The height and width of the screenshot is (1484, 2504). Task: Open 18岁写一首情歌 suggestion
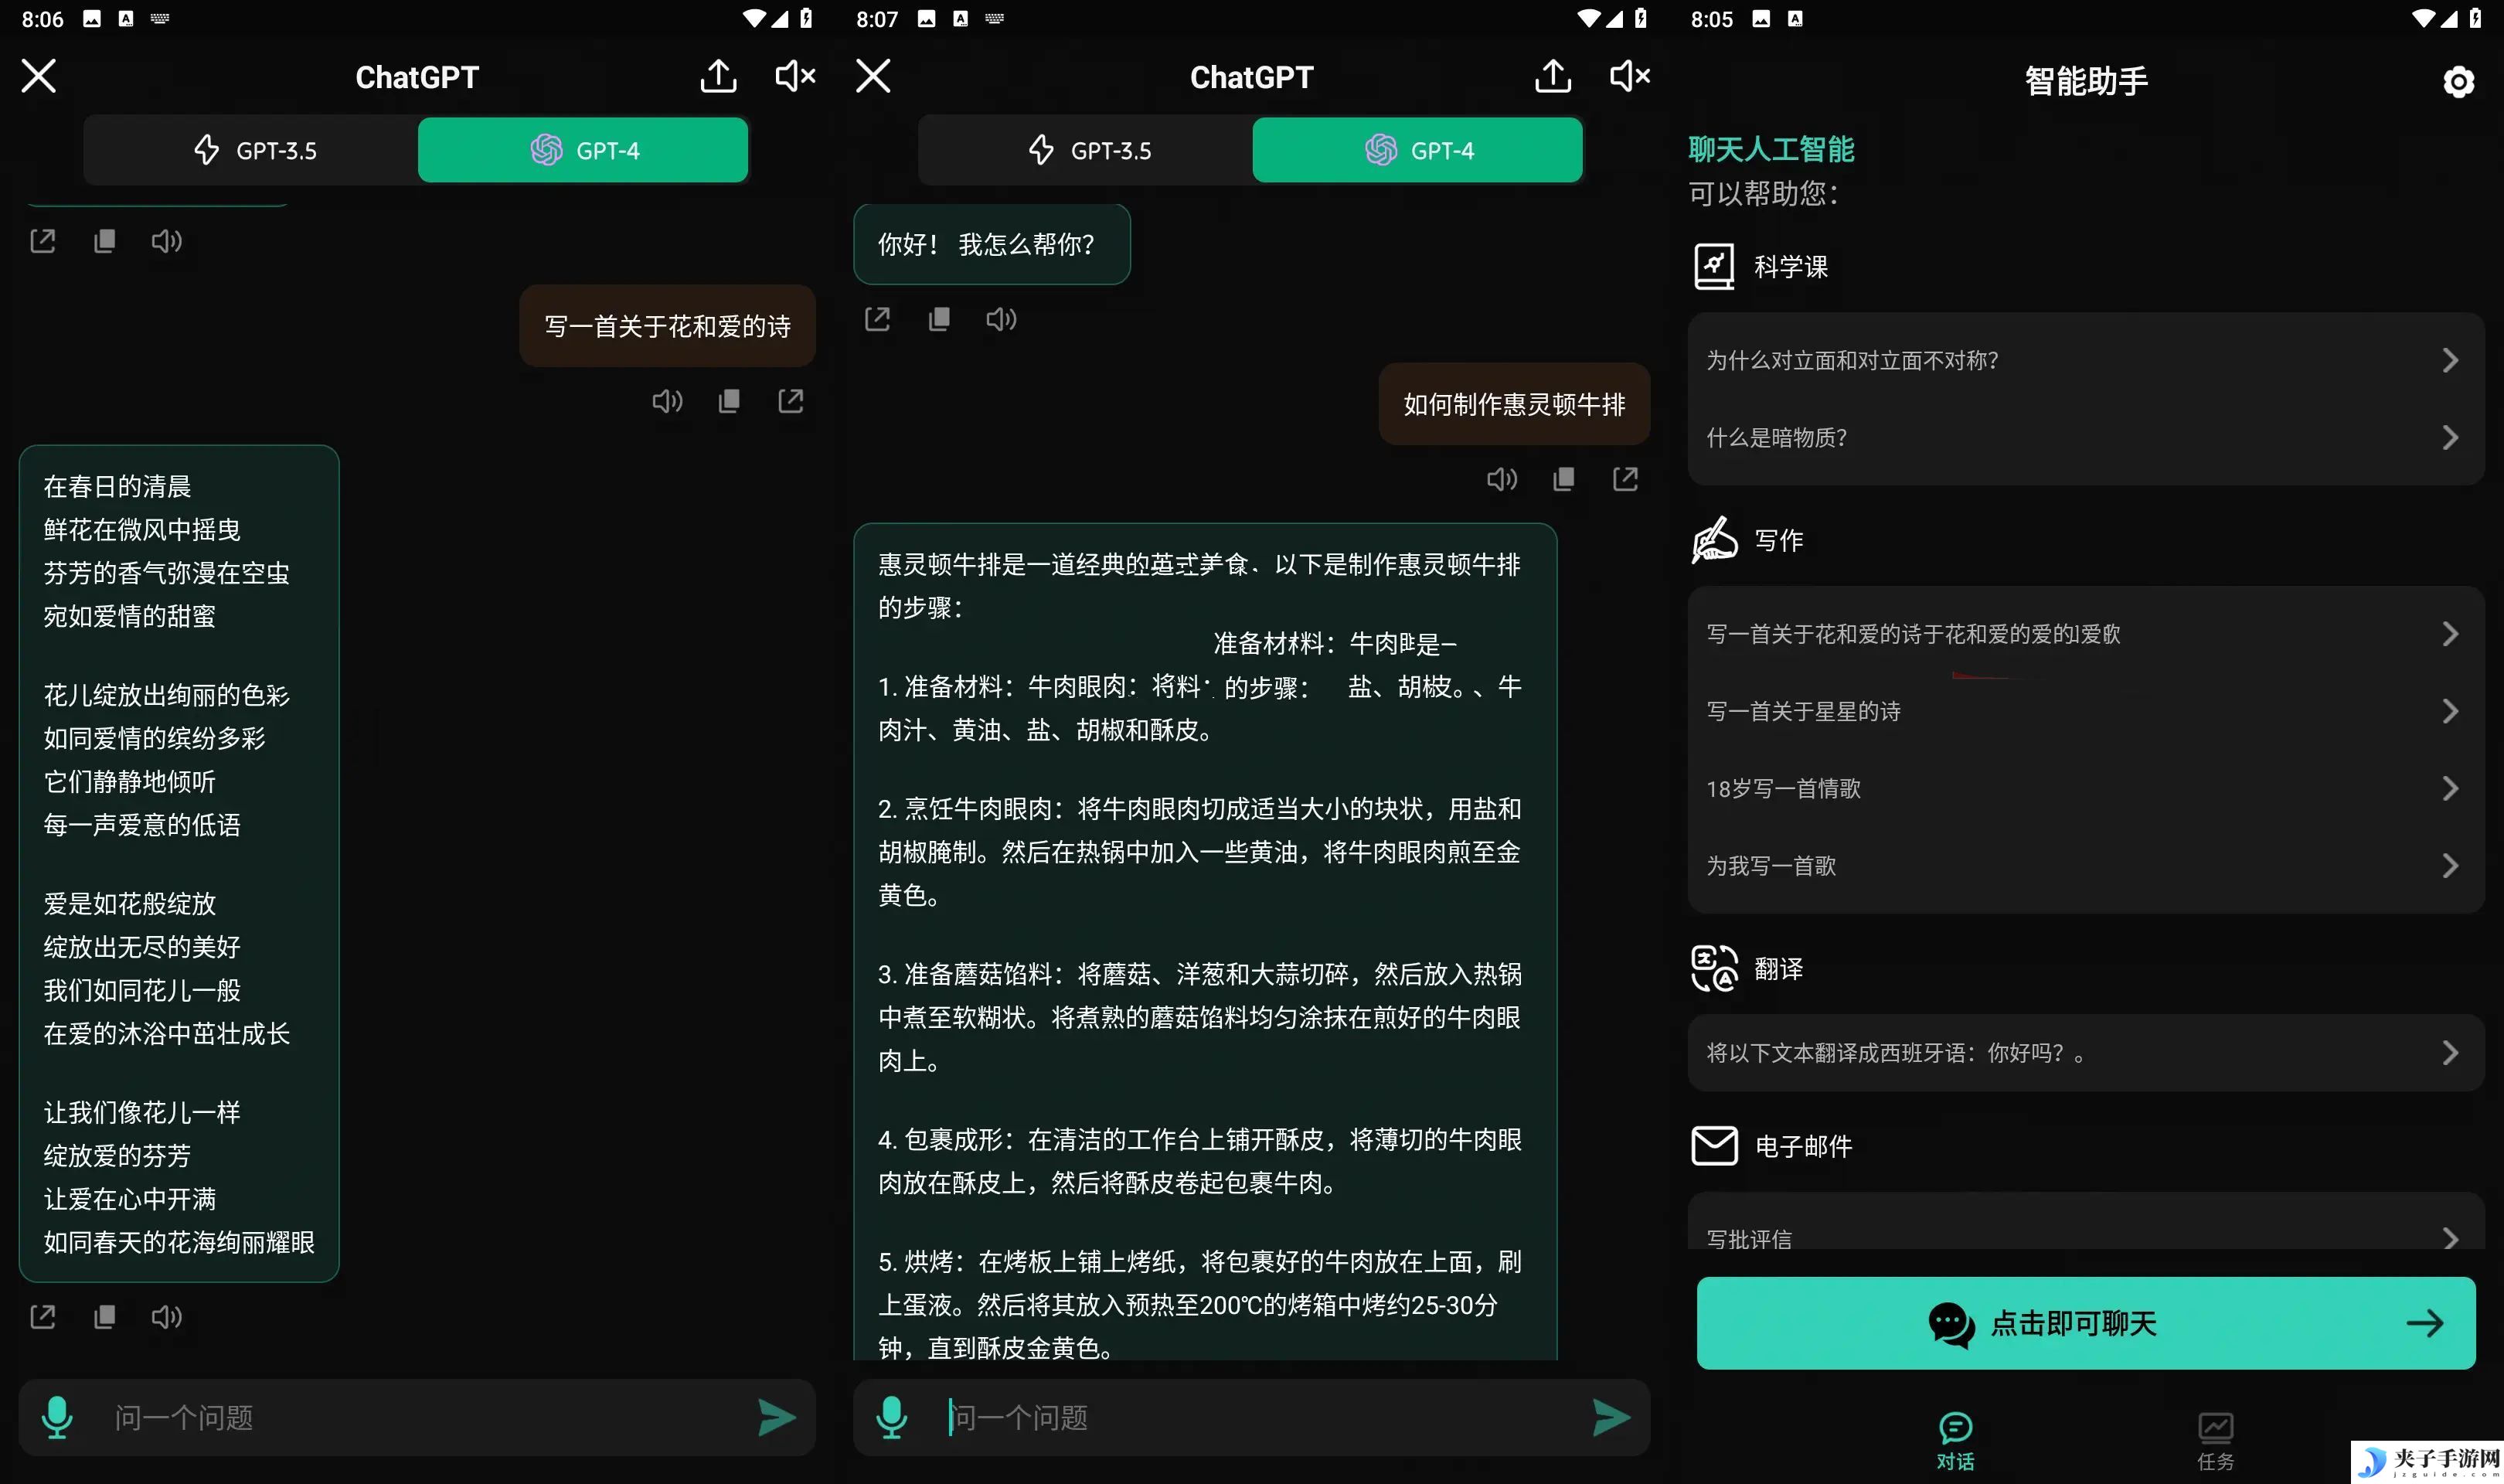pyautogui.click(x=2085, y=788)
